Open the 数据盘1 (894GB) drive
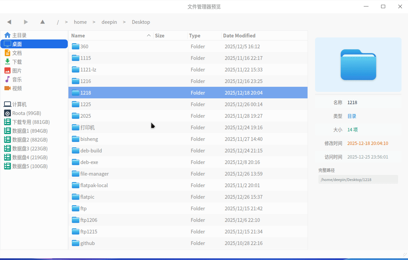The height and width of the screenshot is (260, 408). tap(34, 131)
